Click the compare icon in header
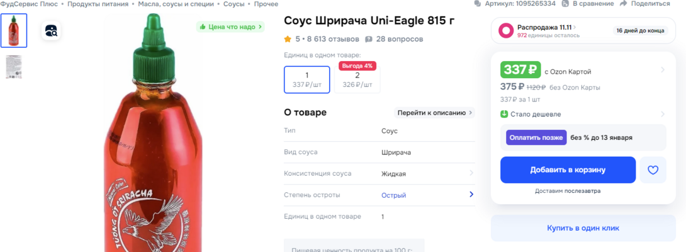This screenshot has height=252, width=686. [566, 4]
